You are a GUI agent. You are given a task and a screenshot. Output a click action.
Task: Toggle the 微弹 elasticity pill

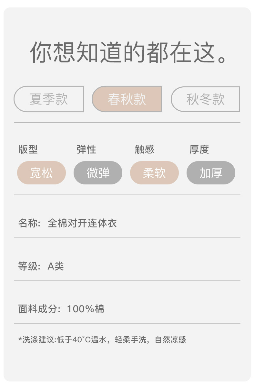[98, 173]
